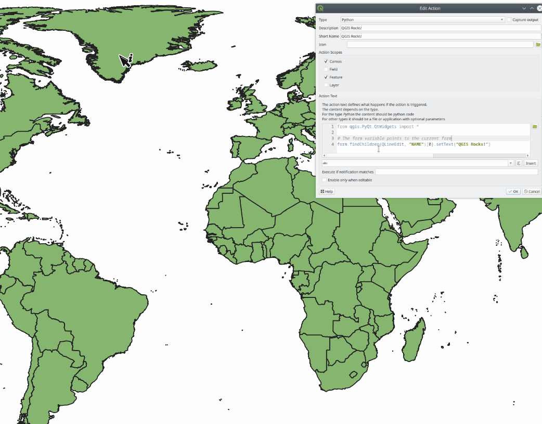Uncheck the Feature action scope
Viewport: 542px width, 424px height.
[326, 77]
